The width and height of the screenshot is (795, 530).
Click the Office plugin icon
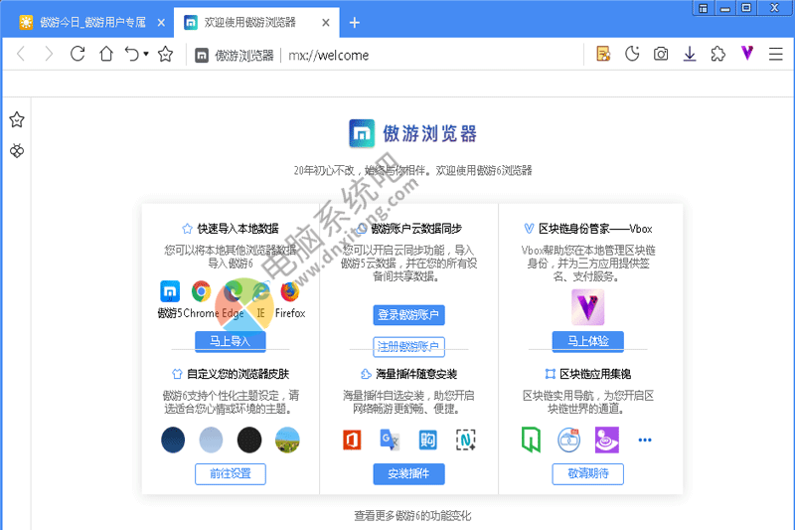click(352, 440)
